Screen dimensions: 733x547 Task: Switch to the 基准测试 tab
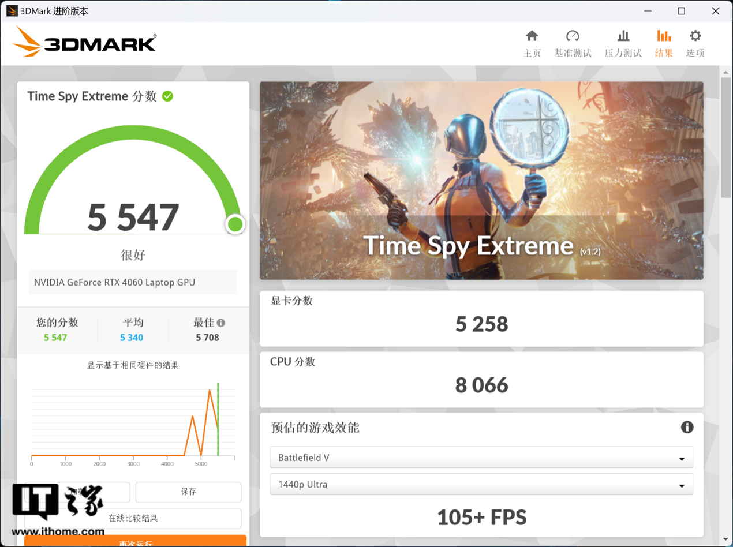573,53
